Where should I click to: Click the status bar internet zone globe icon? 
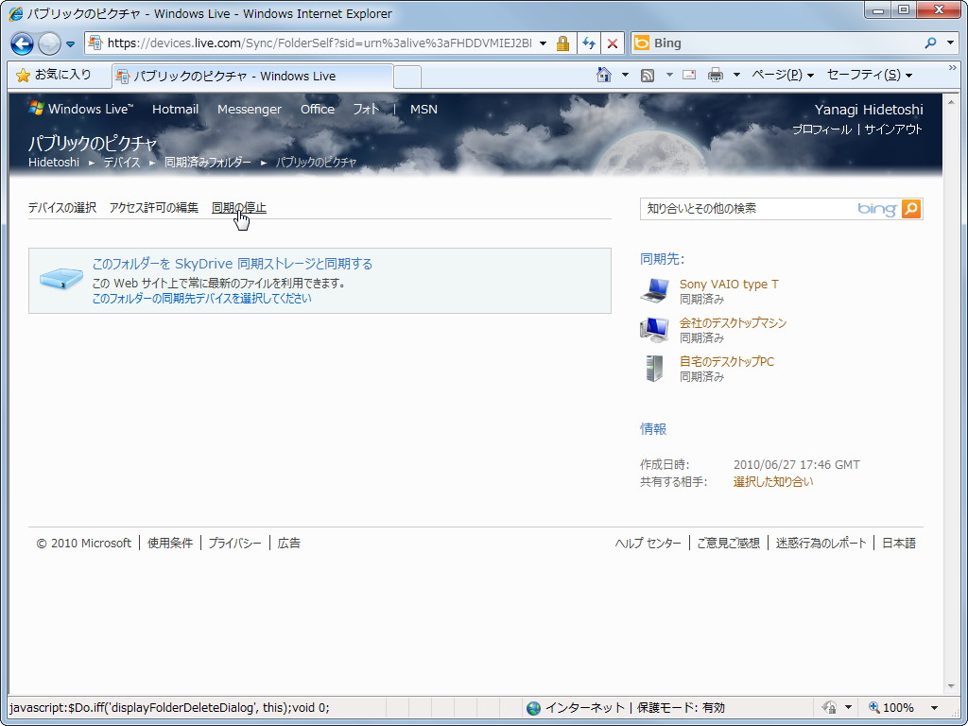click(x=533, y=708)
